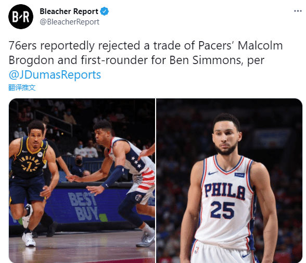Click the PHILA 25 jersey lettering

(224, 201)
